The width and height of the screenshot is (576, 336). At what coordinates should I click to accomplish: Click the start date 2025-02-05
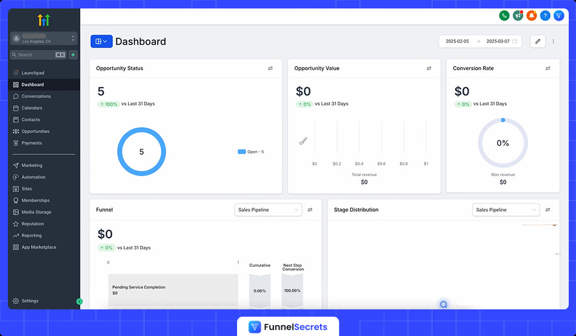[457, 41]
